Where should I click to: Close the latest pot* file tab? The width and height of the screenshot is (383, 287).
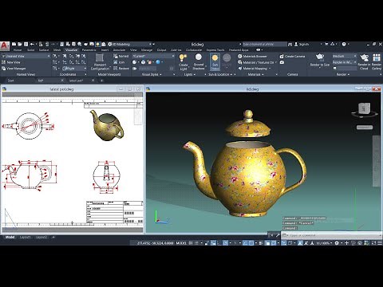pyautogui.click(x=93, y=81)
